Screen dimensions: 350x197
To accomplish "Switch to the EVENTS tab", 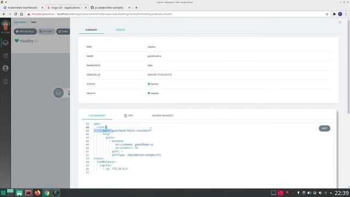I will point(120,30).
